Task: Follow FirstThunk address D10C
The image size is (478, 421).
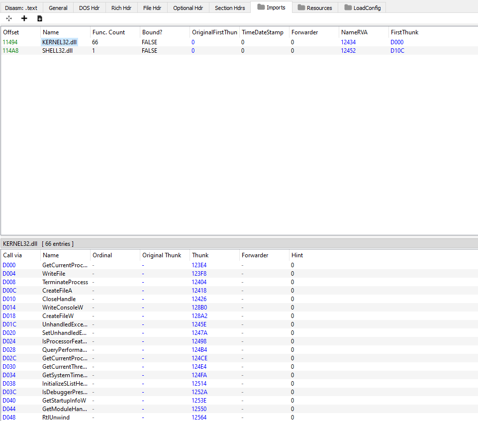Action: (x=397, y=51)
